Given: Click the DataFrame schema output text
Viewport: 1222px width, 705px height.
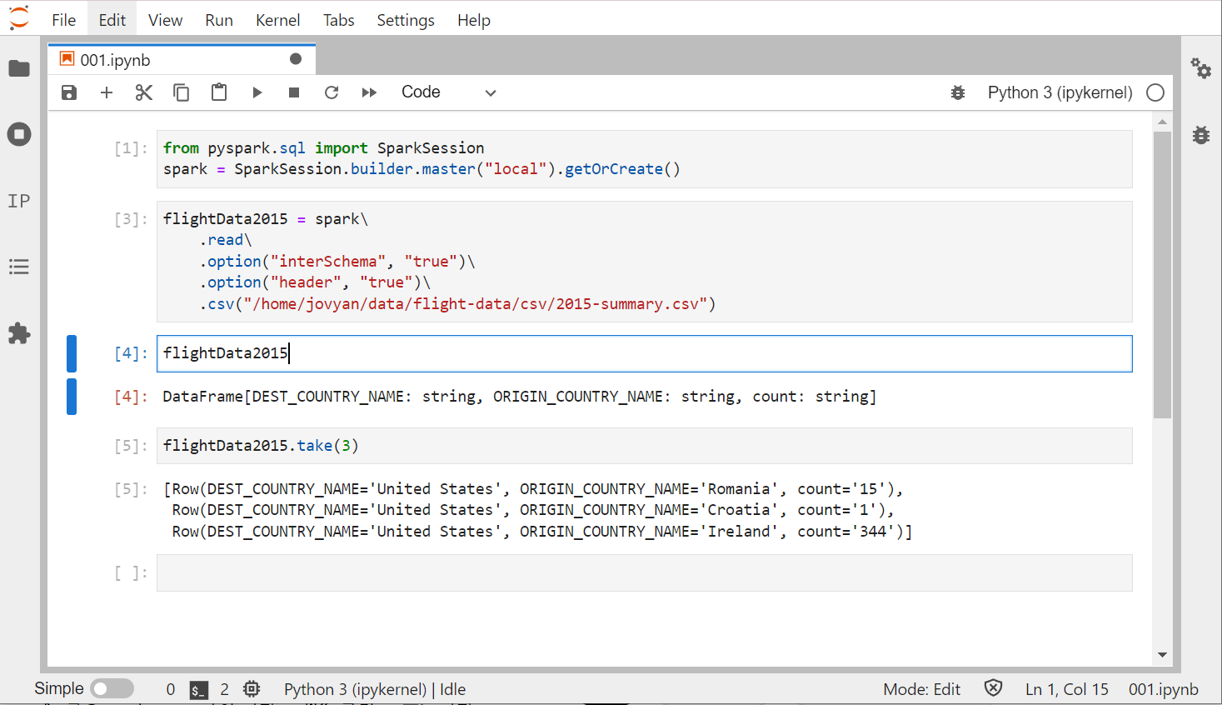Looking at the screenshot, I should 519,397.
